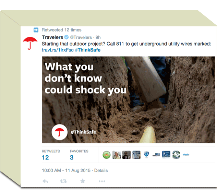Open the green circle retweeter avatar
Screen dimensions: 217x190
[107, 155]
